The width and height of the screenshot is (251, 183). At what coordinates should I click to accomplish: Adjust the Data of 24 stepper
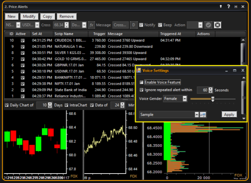123,105
